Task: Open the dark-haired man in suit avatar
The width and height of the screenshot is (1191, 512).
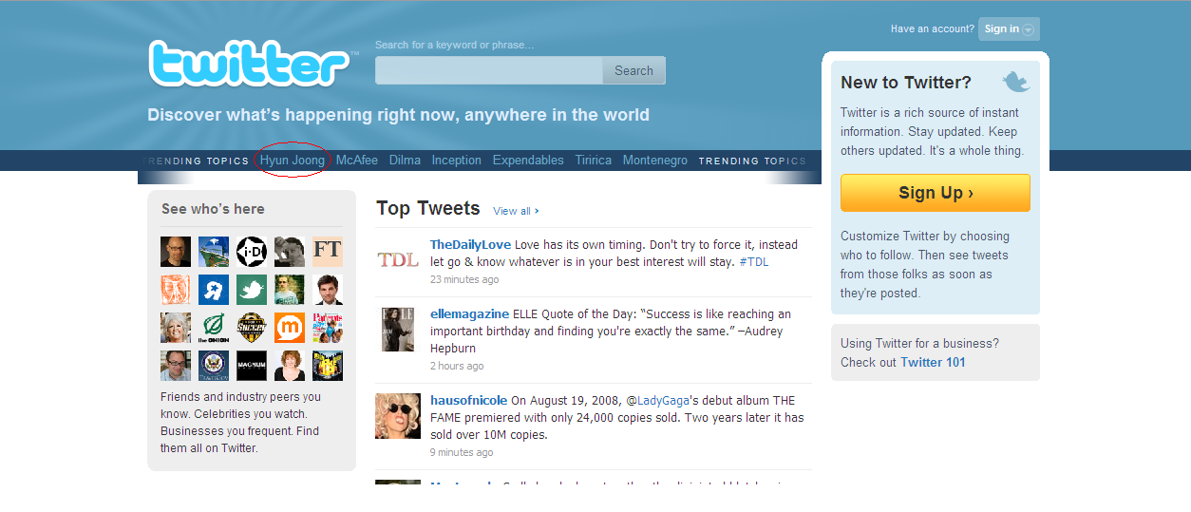Action: (328, 290)
